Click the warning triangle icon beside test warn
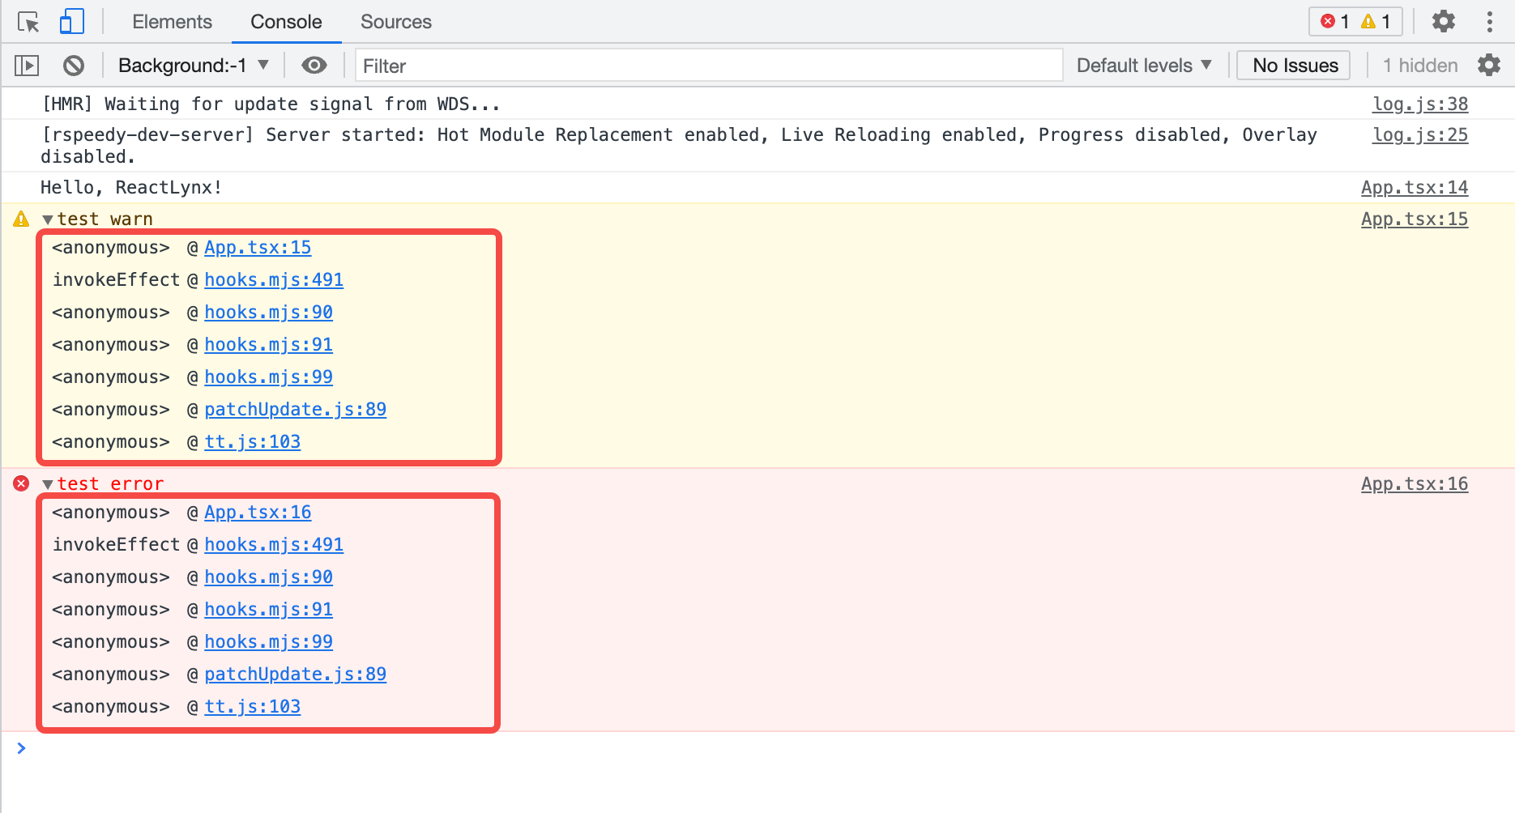This screenshot has height=813, width=1515. 21,219
